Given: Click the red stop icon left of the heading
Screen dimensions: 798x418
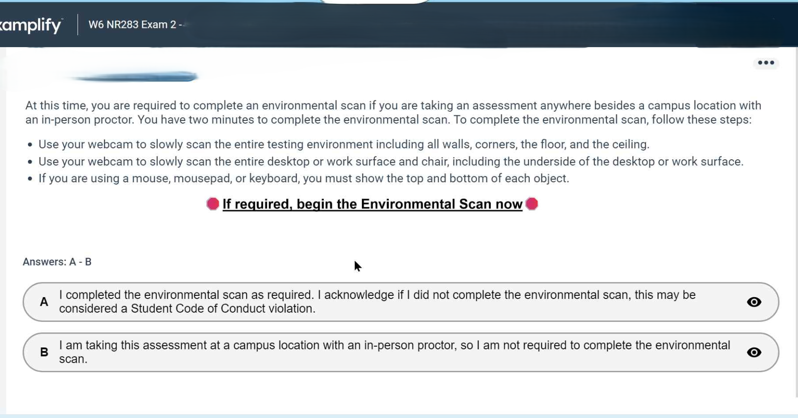Looking at the screenshot, I should tap(212, 204).
